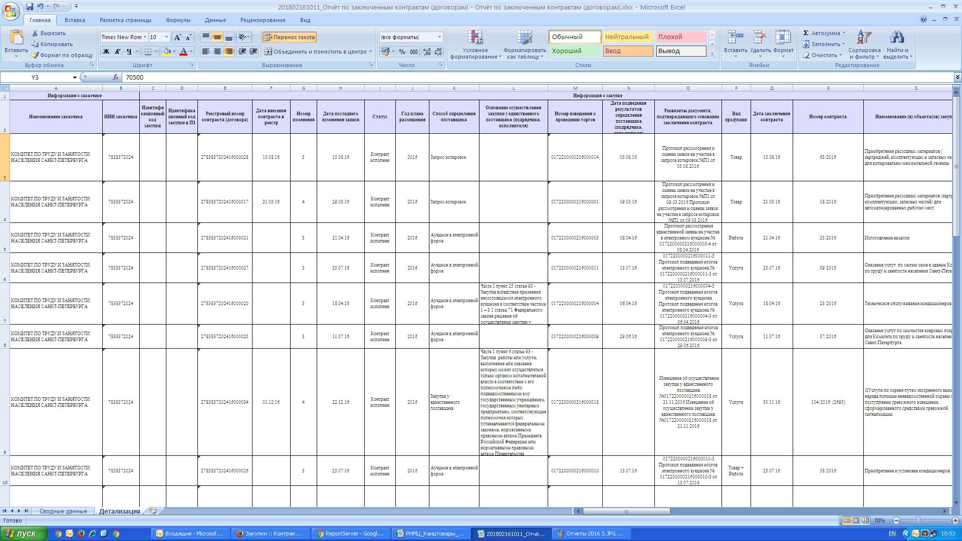Open Conditional Formatting (Условное форматирование)
Image resolution: width=962 pixels, height=541 pixels.
tap(475, 45)
